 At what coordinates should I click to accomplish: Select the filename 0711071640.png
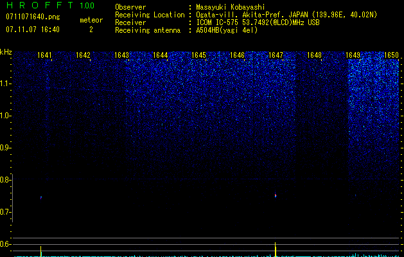(x=33, y=17)
